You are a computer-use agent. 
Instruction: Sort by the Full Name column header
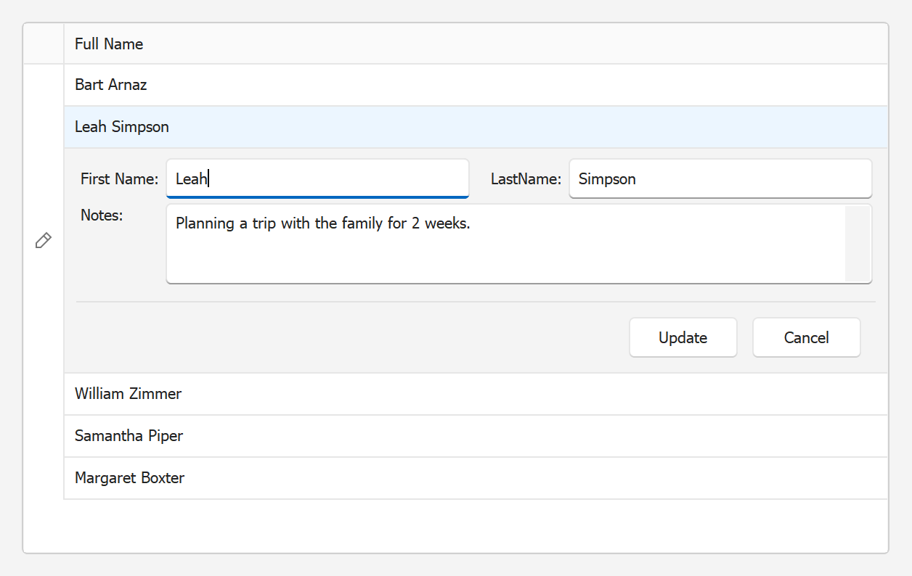109,44
